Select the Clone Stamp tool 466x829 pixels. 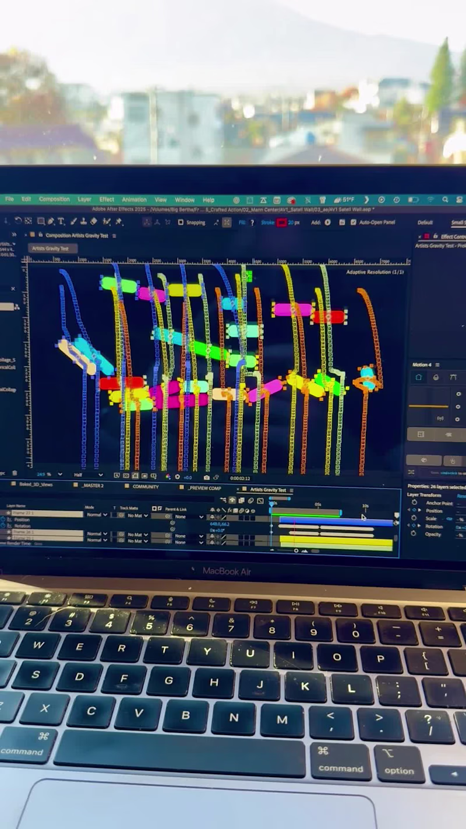click(x=83, y=222)
